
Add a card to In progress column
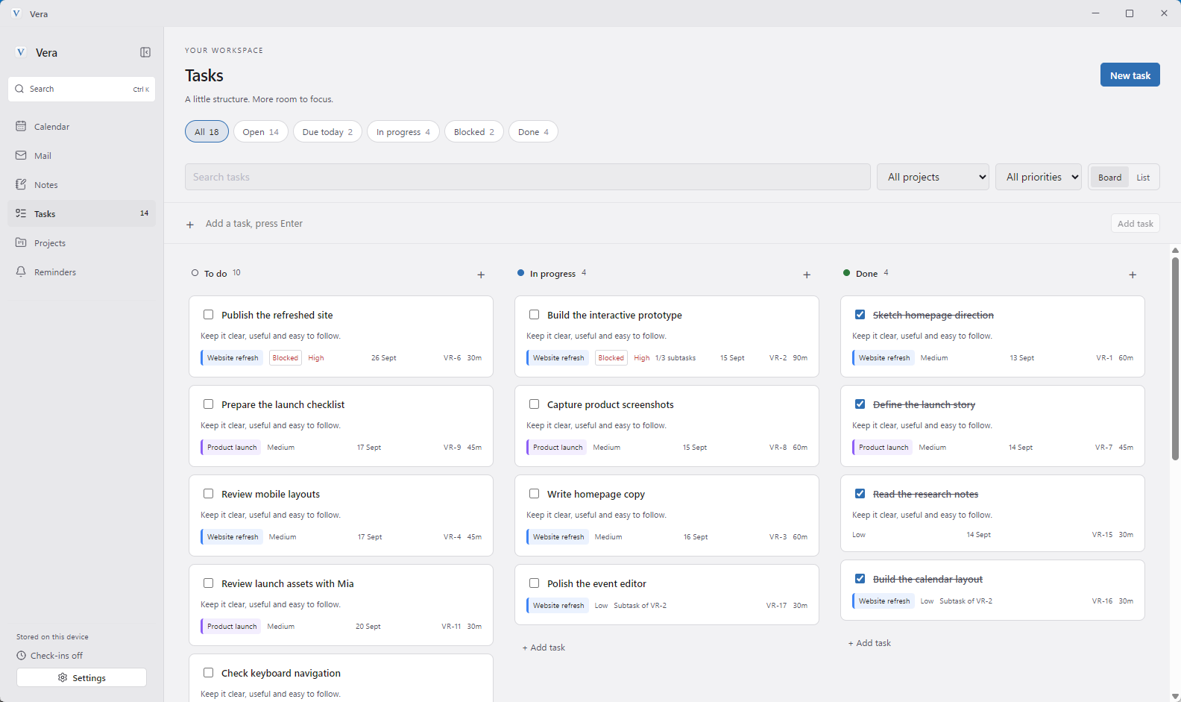click(807, 275)
